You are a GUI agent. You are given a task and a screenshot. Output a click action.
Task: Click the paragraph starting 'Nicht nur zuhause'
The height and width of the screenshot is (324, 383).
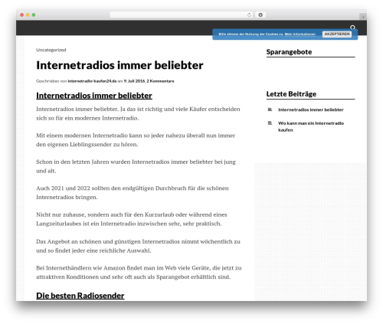132,219
